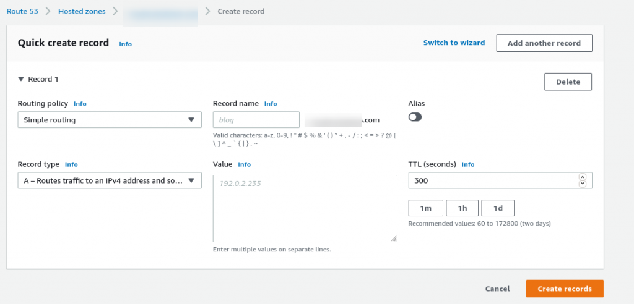Decrease TTL with the down stepper arrow
This screenshot has height=304, width=634.
(583, 184)
